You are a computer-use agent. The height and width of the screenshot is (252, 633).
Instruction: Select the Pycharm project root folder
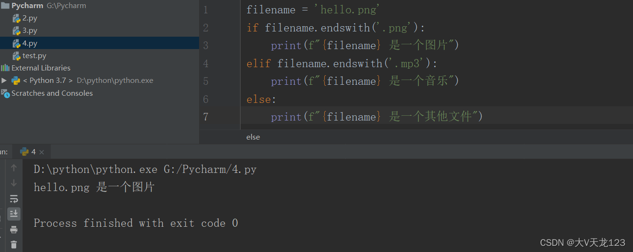[x=27, y=6]
